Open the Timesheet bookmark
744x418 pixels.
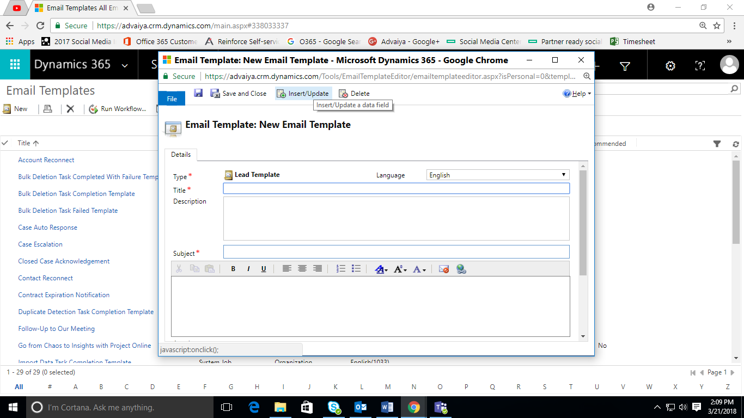(x=632, y=41)
